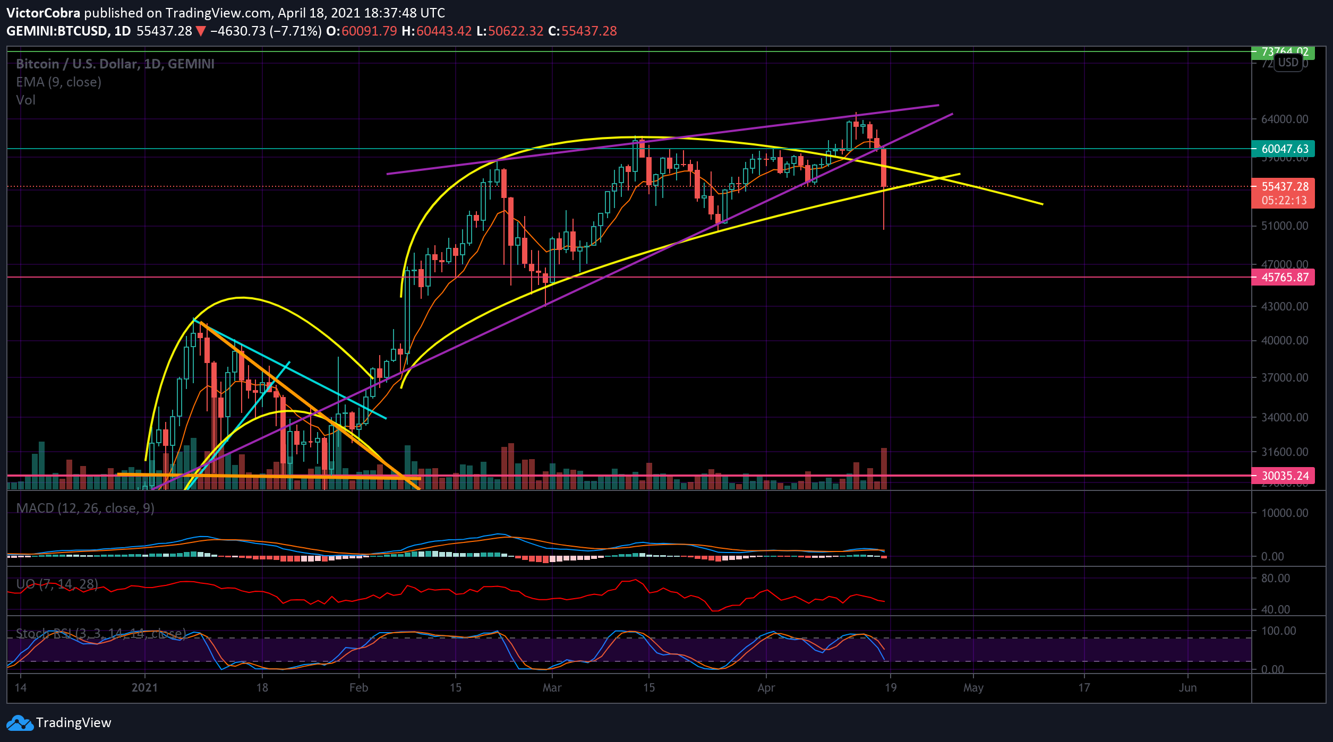The height and width of the screenshot is (742, 1333).
Task: Select the EMA (9, close) indicator label
Action: pyautogui.click(x=58, y=82)
